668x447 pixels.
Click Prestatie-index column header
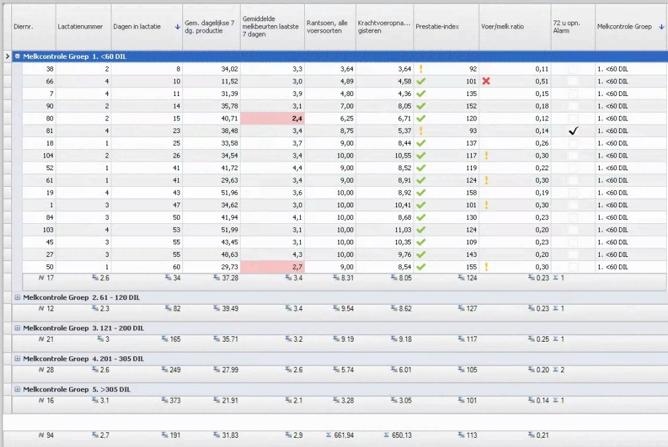(447, 26)
